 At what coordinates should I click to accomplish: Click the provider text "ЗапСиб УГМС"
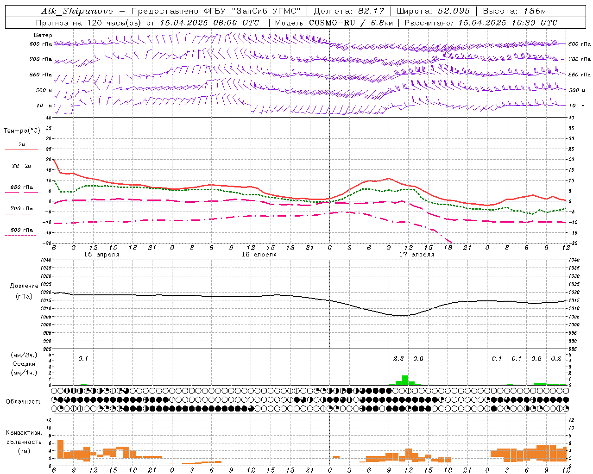click(x=266, y=11)
